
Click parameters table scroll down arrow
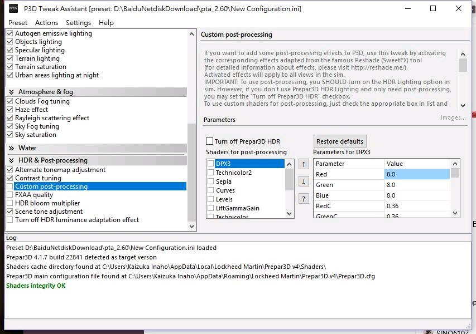point(455,213)
